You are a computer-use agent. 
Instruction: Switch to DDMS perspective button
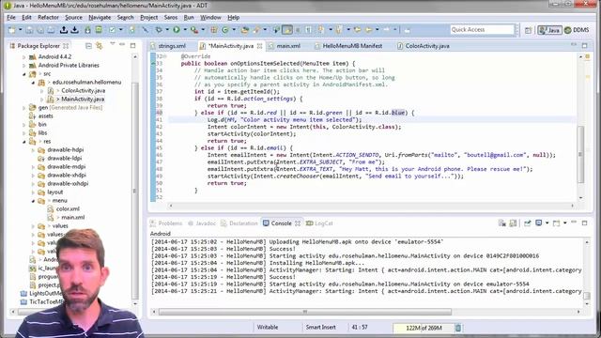click(x=577, y=30)
